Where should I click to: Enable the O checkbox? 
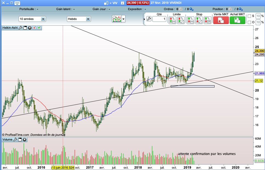pos(249,22)
